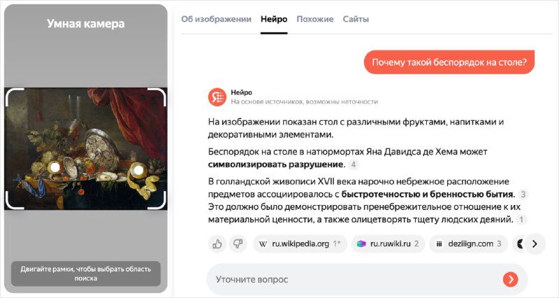Click the partially hidden fourth source icon
This screenshot has height=298, width=559.
(520, 243)
